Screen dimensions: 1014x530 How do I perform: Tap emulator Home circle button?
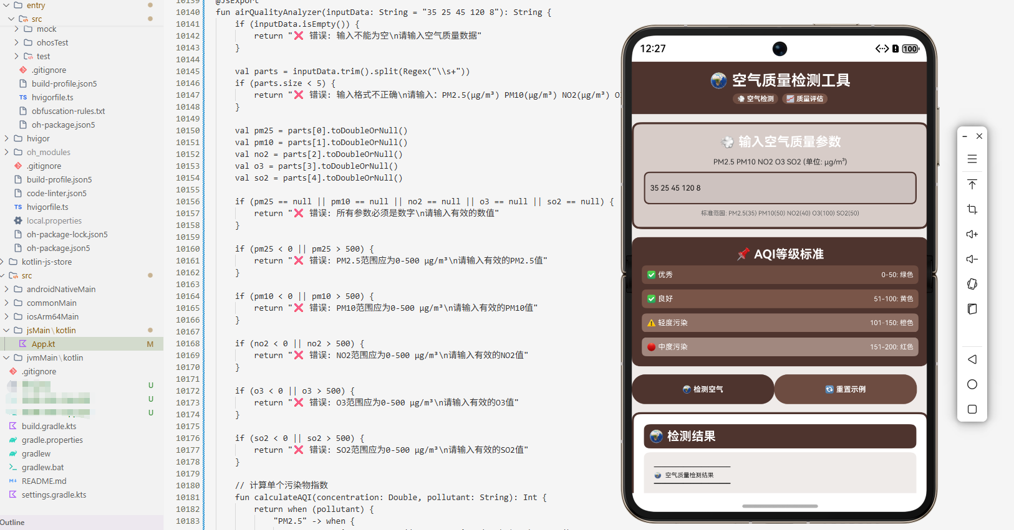[972, 384]
